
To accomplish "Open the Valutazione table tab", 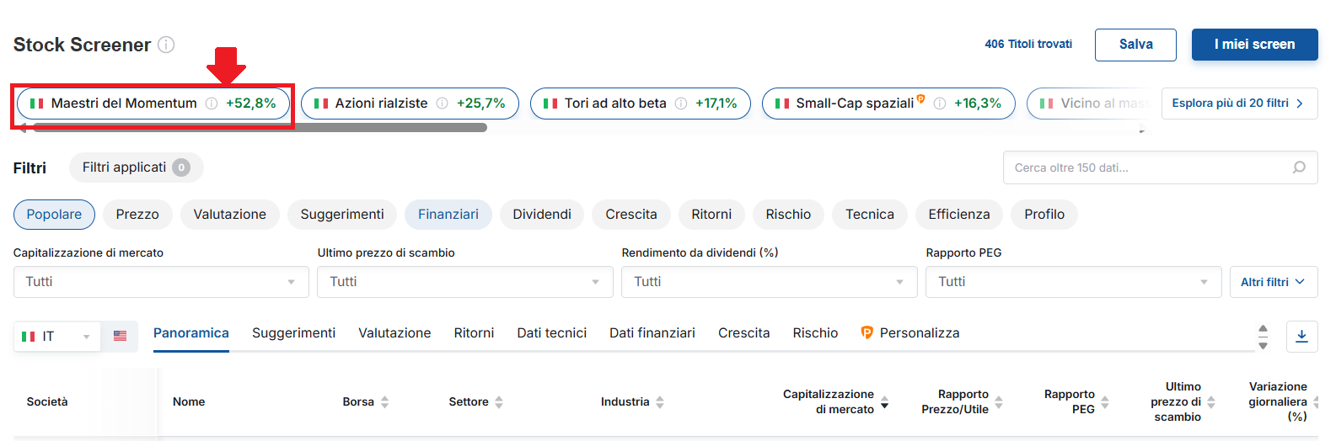I will tap(394, 333).
